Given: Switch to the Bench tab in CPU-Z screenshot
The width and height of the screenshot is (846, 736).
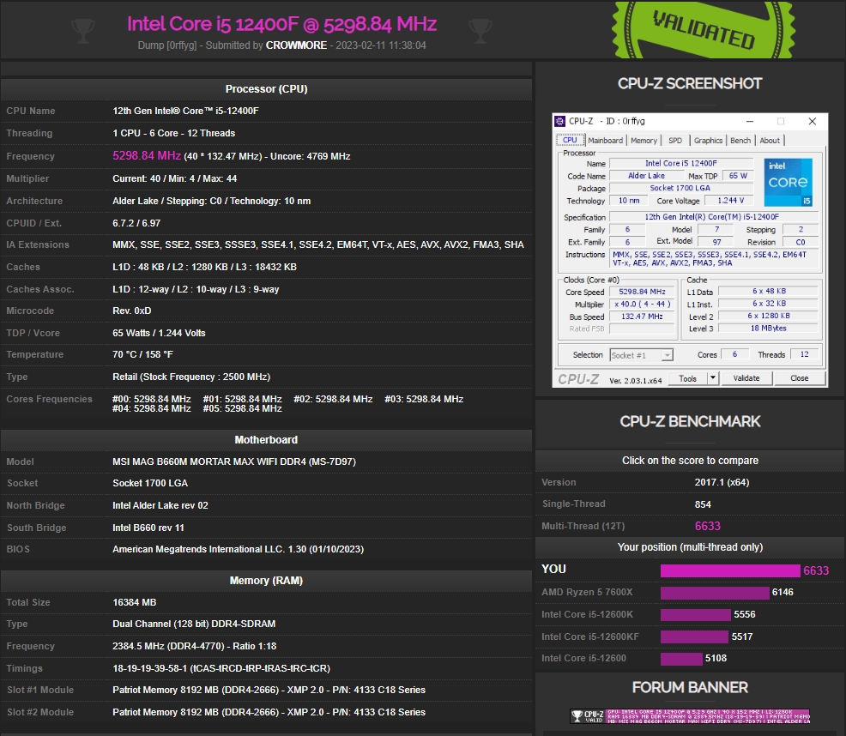Looking at the screenshot, I should coord(740,141).
